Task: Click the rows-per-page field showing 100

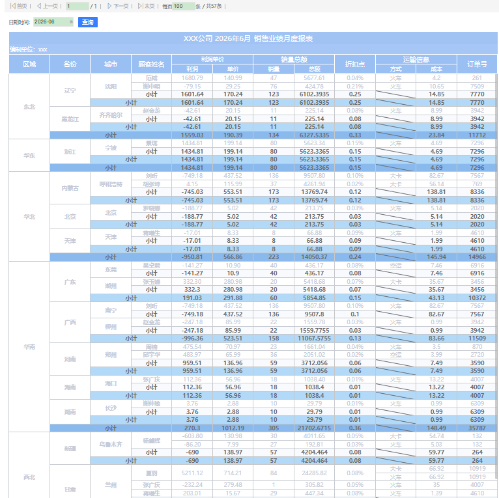Action: [x=183, y=6]
